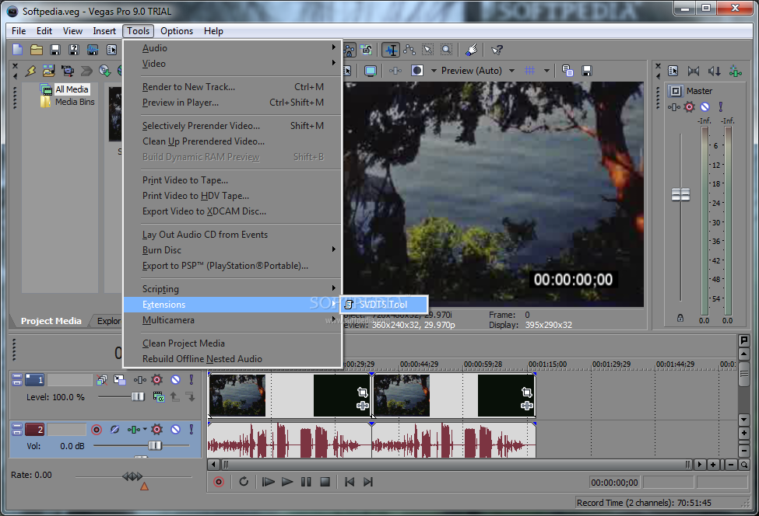Select the Selection Edit tool
Image resolution: width=759 pixels, height=516 pixels.
click(428, 50)
